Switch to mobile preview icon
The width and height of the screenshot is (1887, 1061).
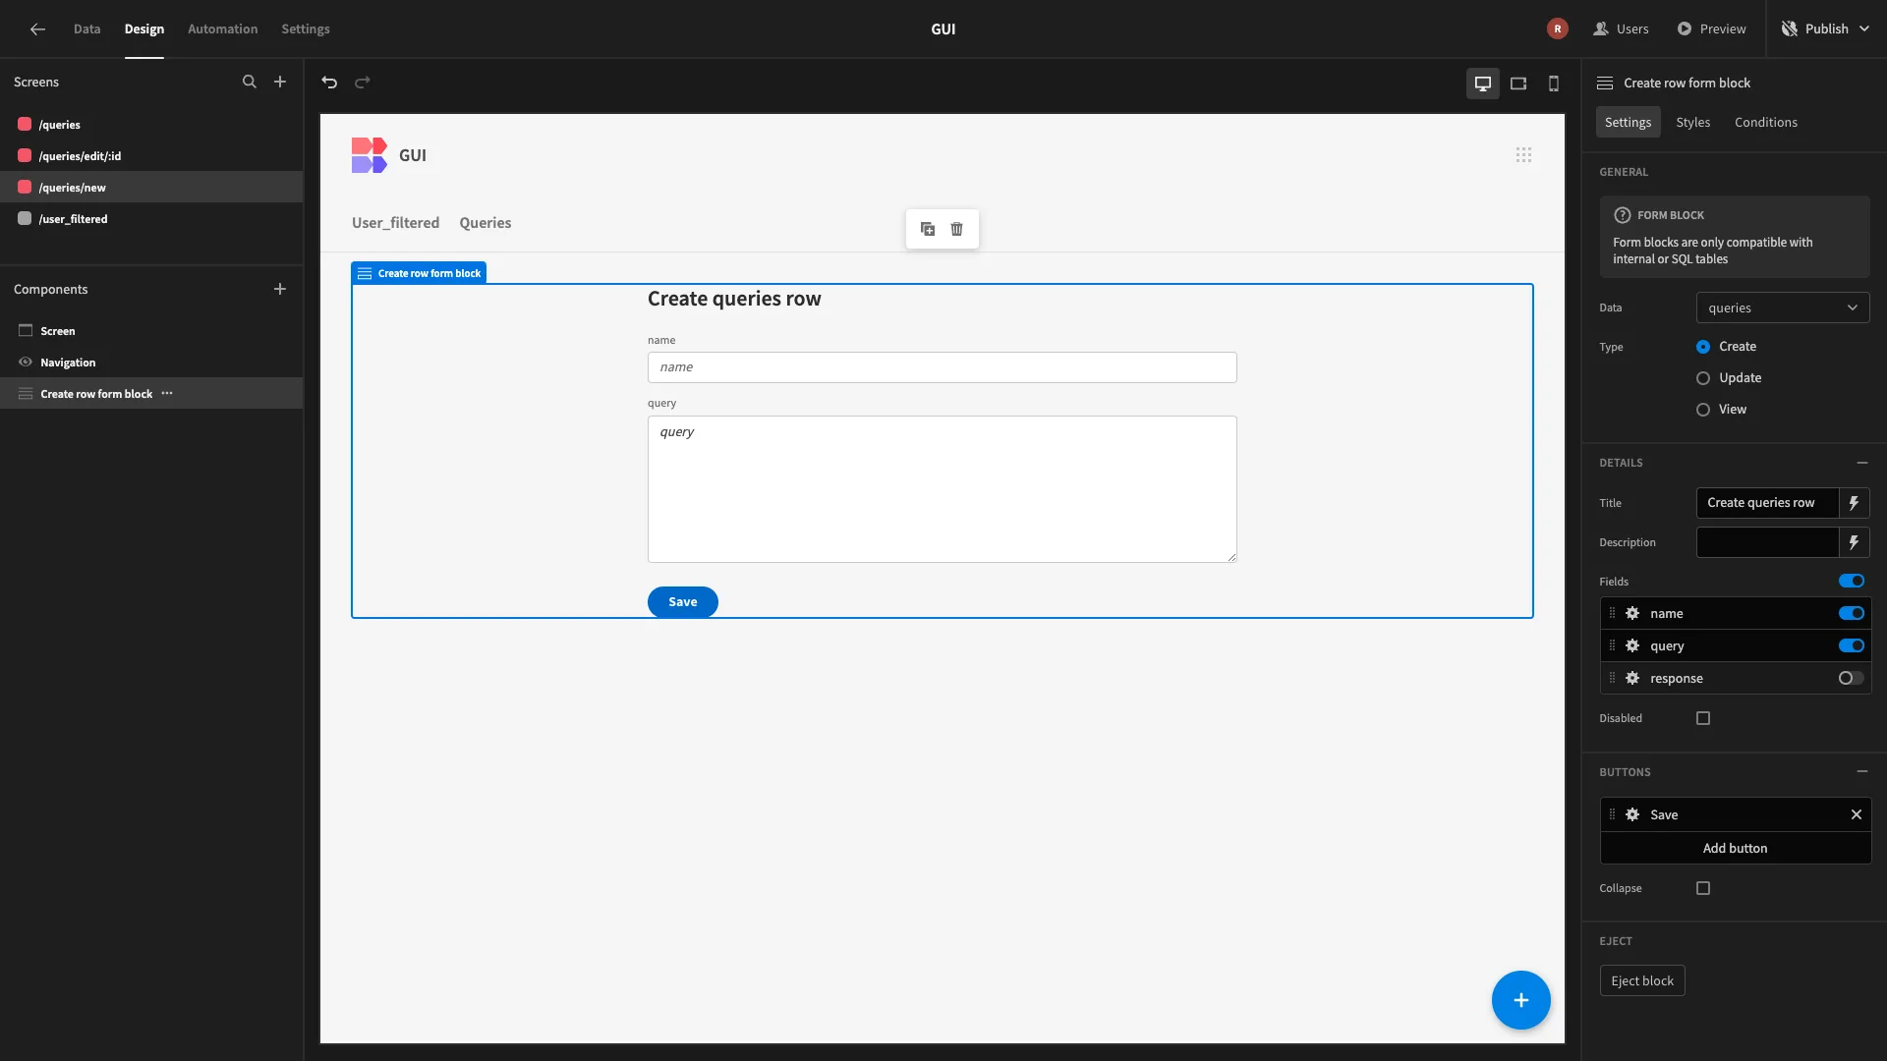click(x=1554, y=84)
